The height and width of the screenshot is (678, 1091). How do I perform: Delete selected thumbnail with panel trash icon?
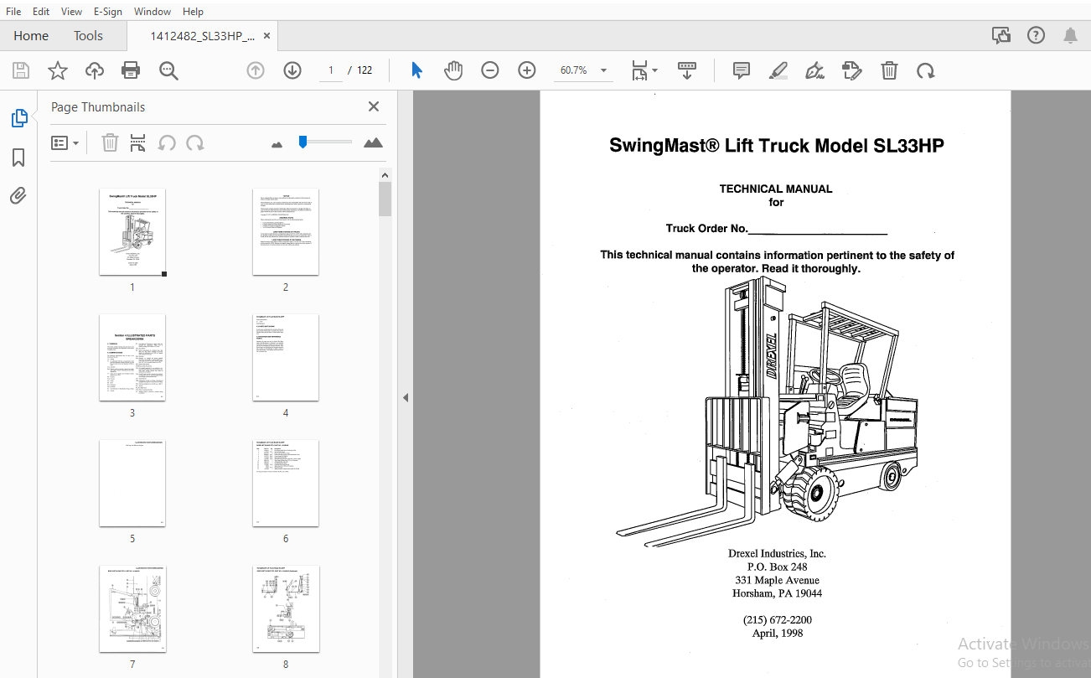[110, 143]
